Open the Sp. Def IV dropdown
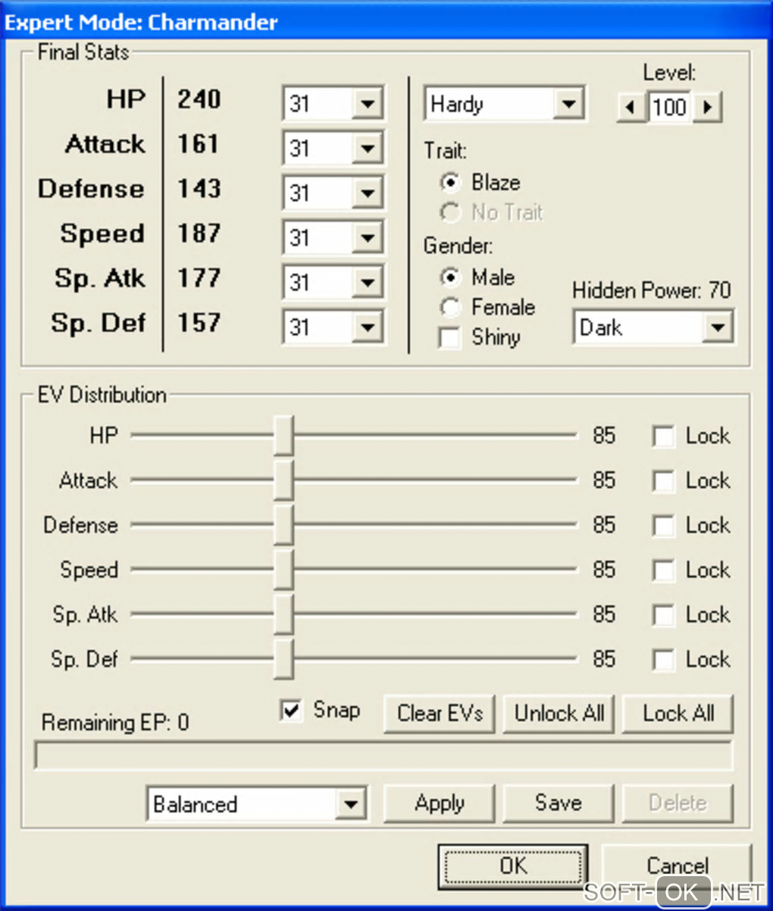This screenshot has width=773, height=911. click(367, 327)
